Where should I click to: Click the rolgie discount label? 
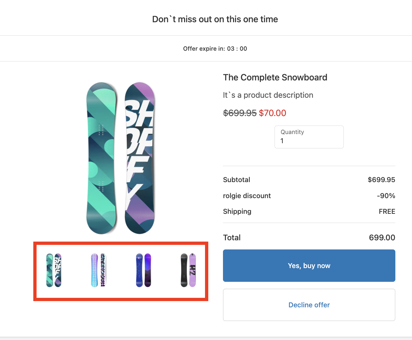click(247, 196)
